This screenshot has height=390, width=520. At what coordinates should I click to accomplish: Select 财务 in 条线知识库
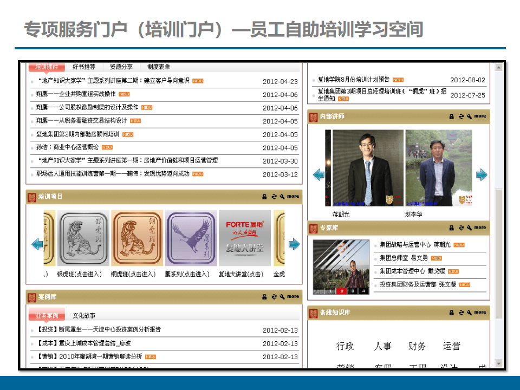coord(417,346)
